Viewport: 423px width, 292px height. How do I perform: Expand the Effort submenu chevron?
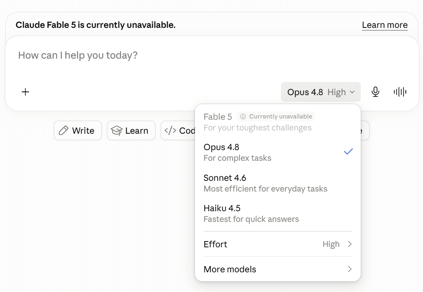point(350,244)
